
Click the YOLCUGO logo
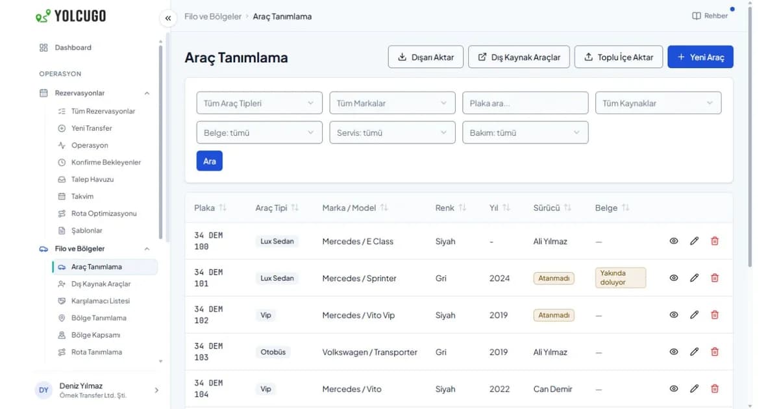71,16
